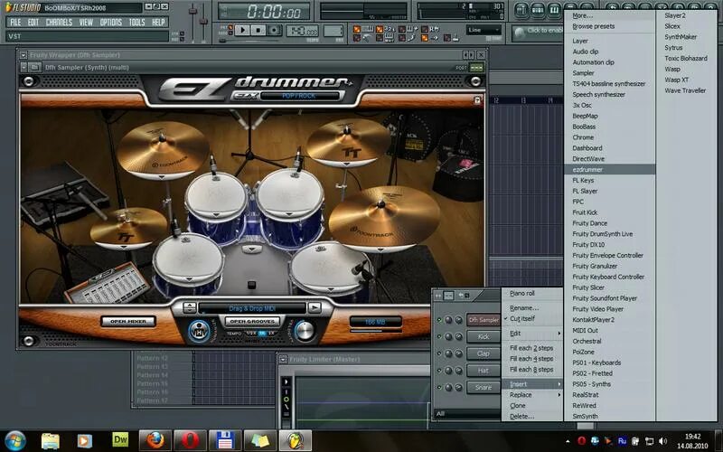
Task: Open the channel filter All dropdown
Action: point(466,414)
